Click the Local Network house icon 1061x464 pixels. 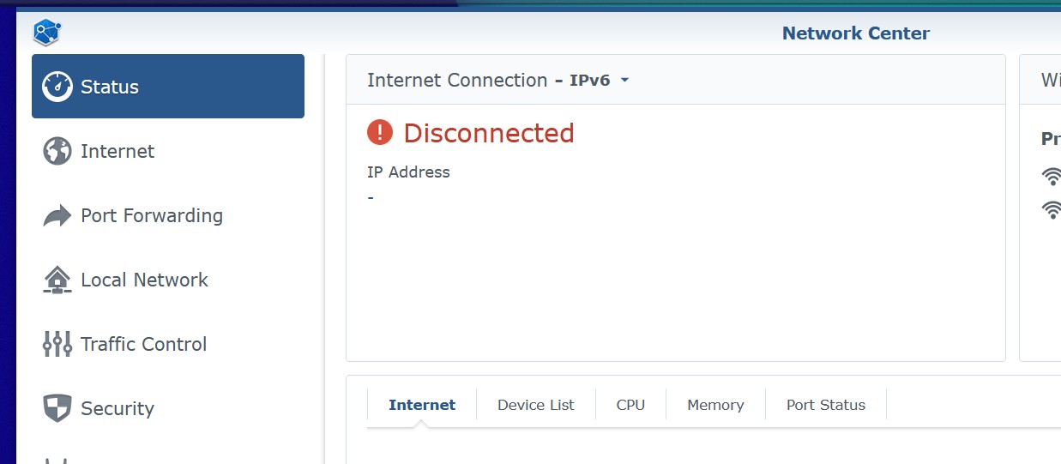(57, 280)
